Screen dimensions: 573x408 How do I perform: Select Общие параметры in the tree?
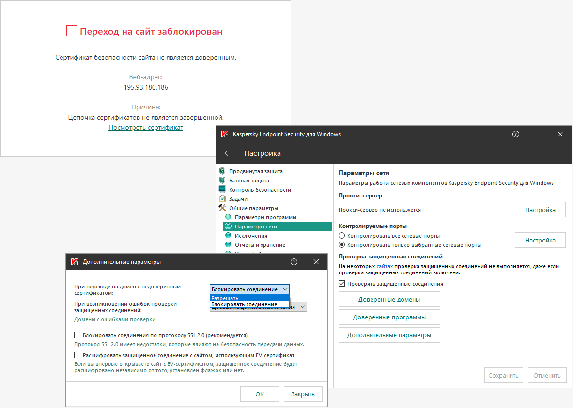pyautogui.click(x=253, y=208)
